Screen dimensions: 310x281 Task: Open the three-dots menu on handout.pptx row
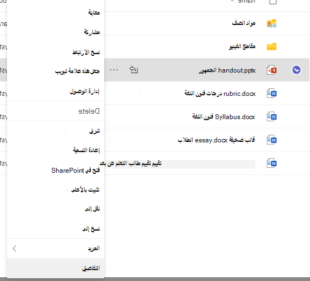(x=114, y=70)
